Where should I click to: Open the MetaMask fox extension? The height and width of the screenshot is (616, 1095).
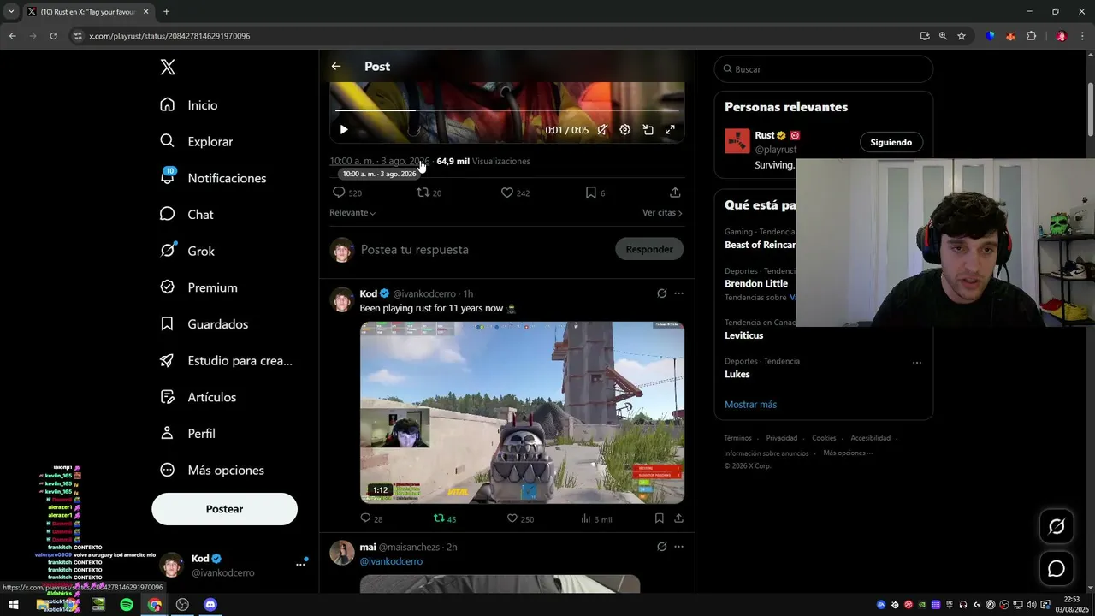click(1010, 36)
